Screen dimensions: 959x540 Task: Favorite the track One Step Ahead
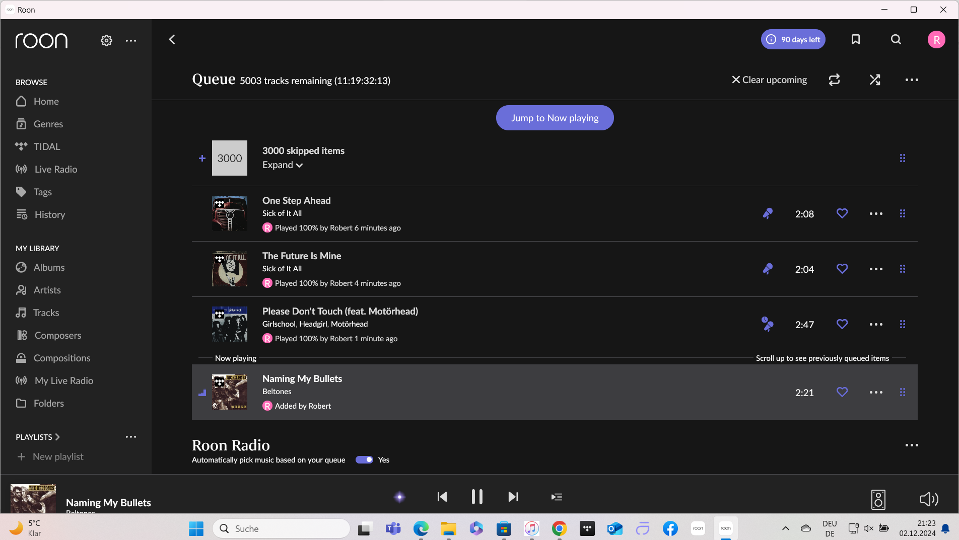pos(842,213)
